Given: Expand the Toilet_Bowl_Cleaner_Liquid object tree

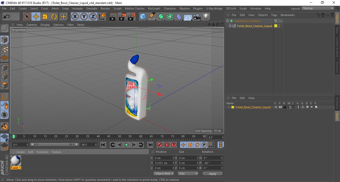Looking at the screenshot, I should click(x=230, y=26).
